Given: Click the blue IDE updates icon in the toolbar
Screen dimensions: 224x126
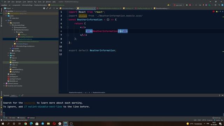Looking at the screenshot, I should click(222, 5).
